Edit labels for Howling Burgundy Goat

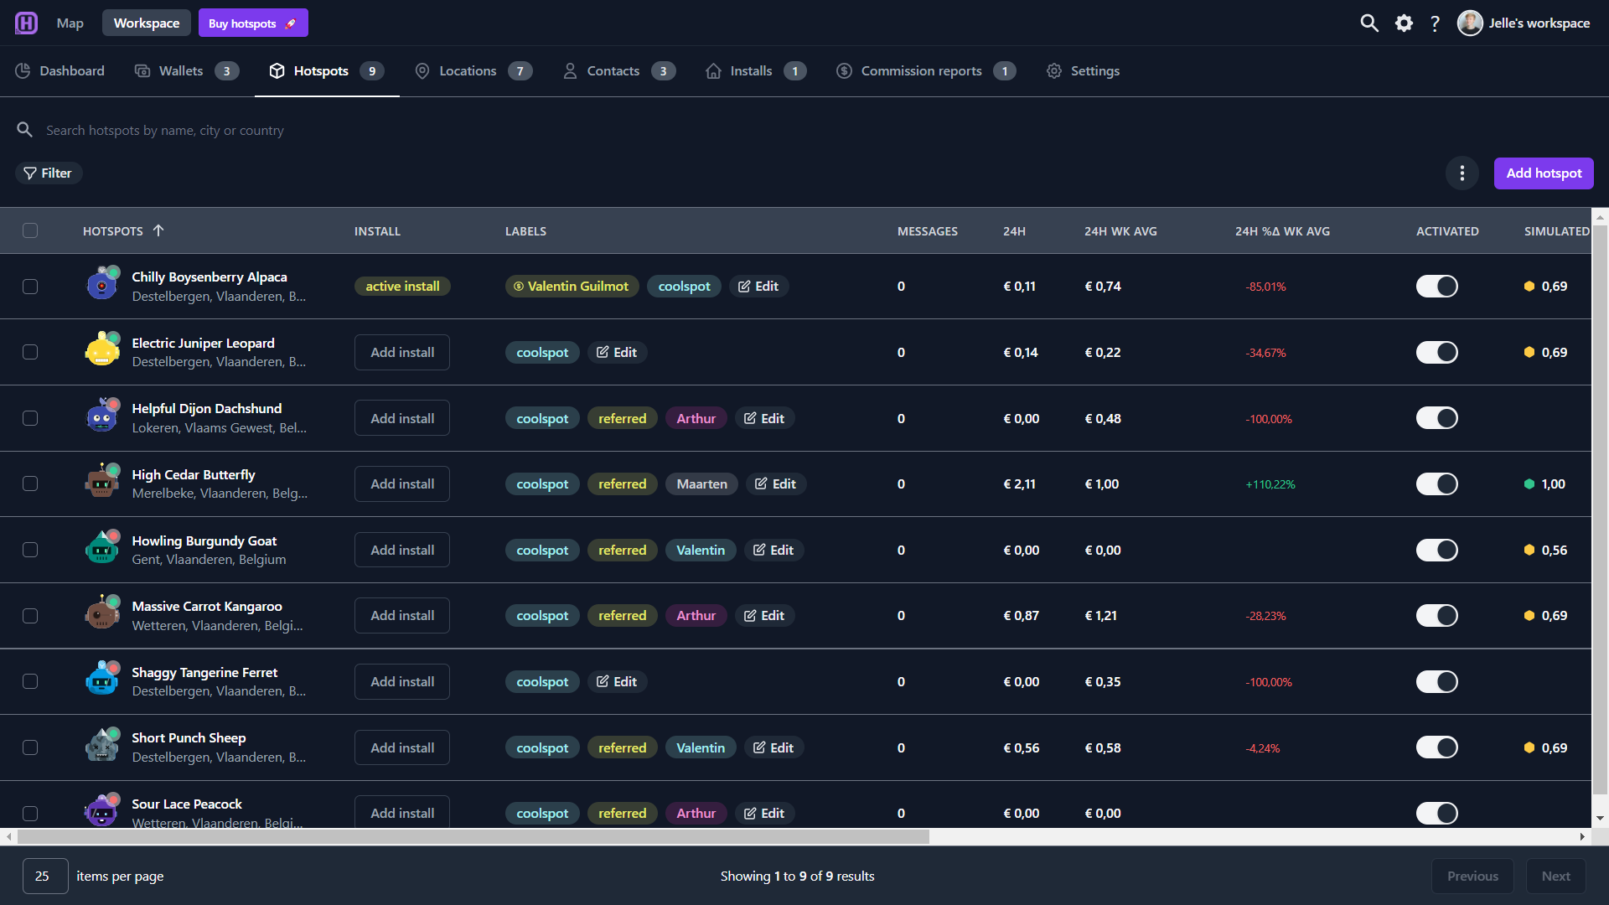click(773, 550)
